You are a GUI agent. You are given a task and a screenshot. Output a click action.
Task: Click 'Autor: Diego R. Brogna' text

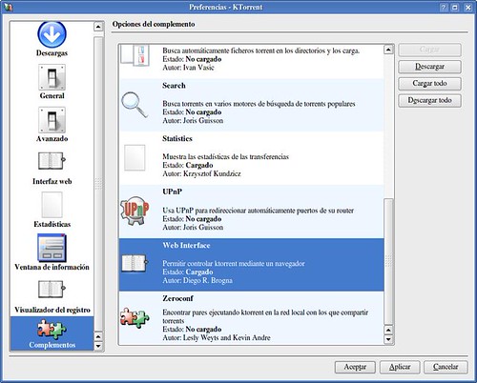click(x=197, y=280)
